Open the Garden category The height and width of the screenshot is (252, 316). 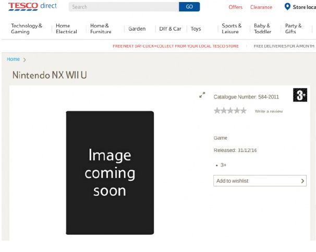[x=137, y=29]
